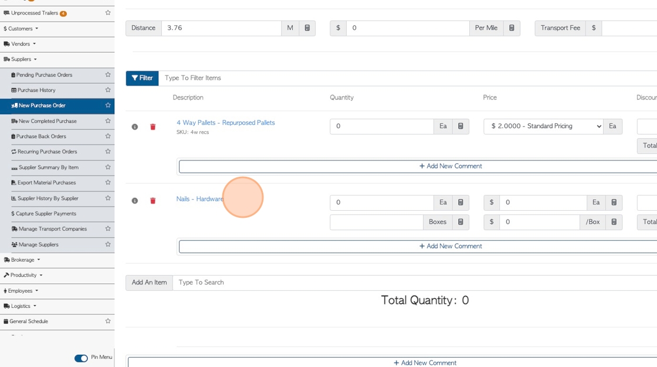The width and height of the screenshot is (657, 367).
Task: Delete the 4 Way Pallets line item
Action: (x=153, y=126)
